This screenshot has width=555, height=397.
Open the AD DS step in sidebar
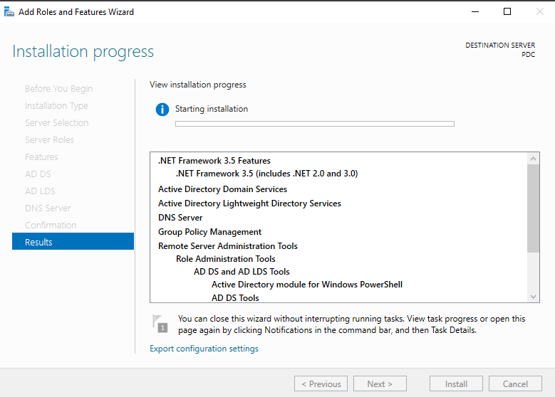38,174
